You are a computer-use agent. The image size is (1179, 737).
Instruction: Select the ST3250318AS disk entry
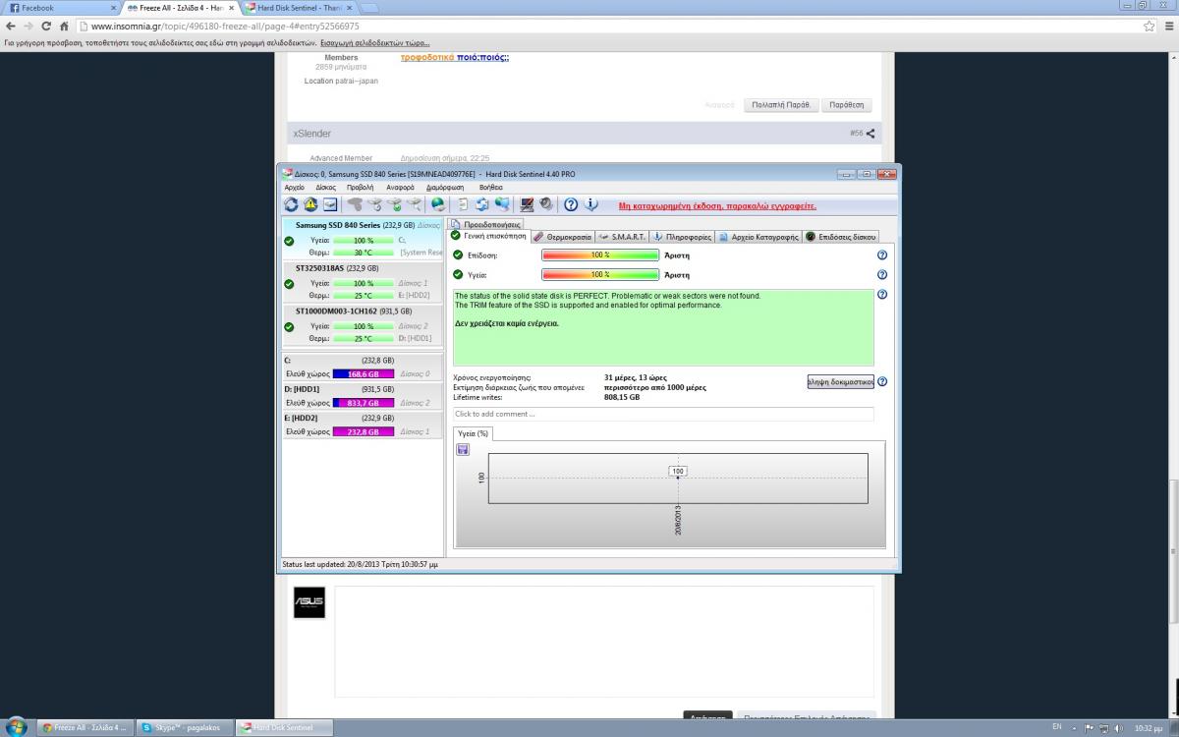362,281
